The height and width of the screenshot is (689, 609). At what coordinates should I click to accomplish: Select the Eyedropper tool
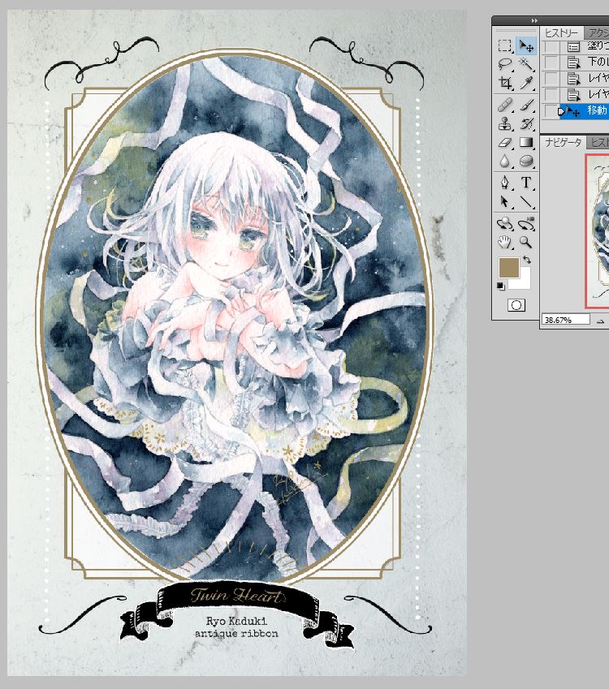(526, 83)
